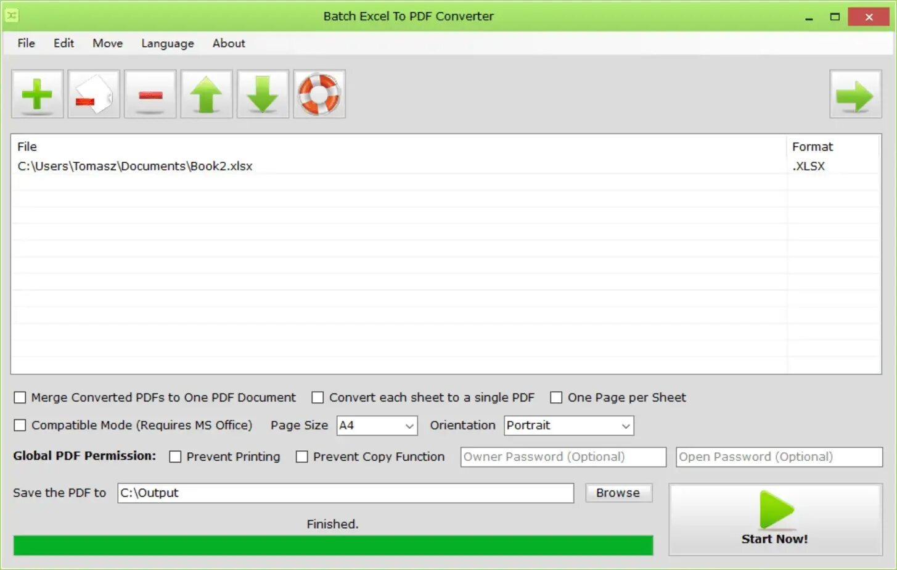Move file up with green up arrow
The image size is (897, 570).
[207, 94]
